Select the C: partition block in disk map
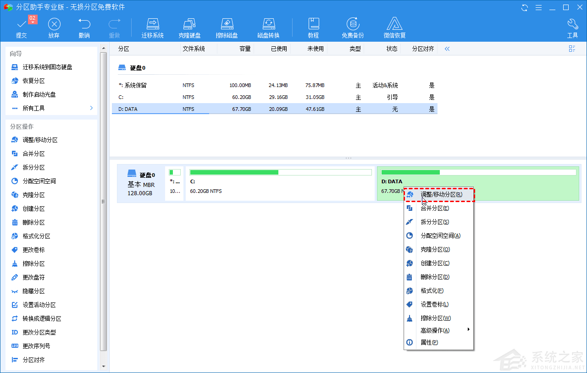The width and height of the screenshot is (587, 373). (280, 183)
